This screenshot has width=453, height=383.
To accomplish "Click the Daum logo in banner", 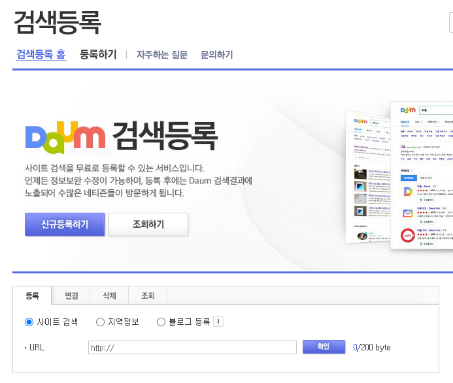I will [65, 137].
